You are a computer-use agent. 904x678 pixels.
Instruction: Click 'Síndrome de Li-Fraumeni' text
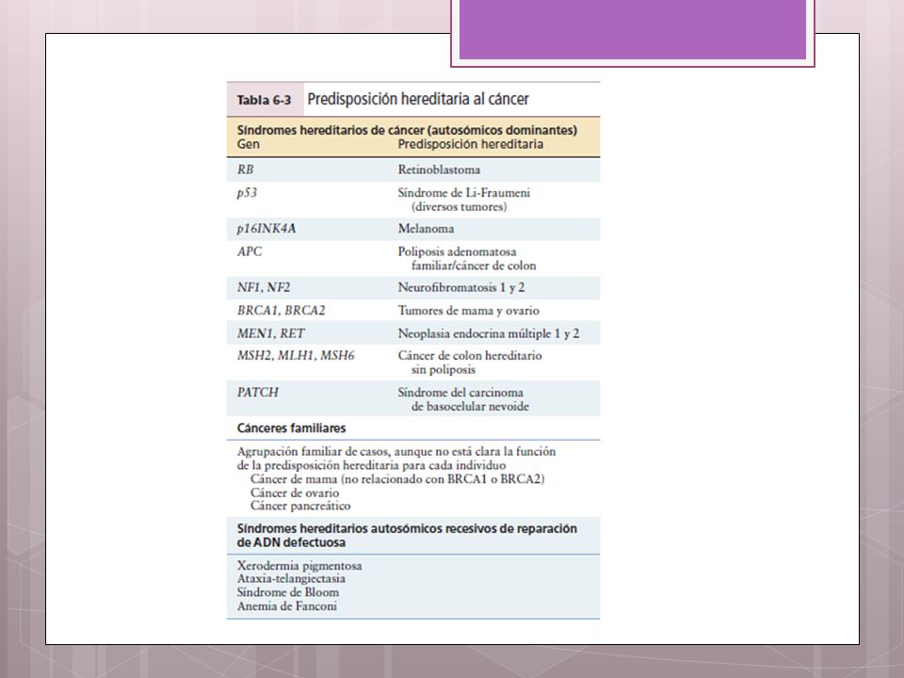click(x=463, y=192)
